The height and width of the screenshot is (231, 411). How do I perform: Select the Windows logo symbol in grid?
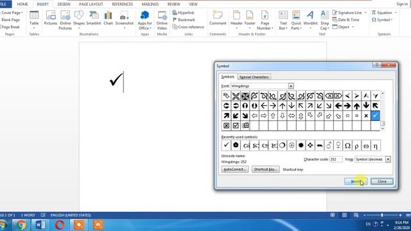pyautogui.click(x=245, y=126)
